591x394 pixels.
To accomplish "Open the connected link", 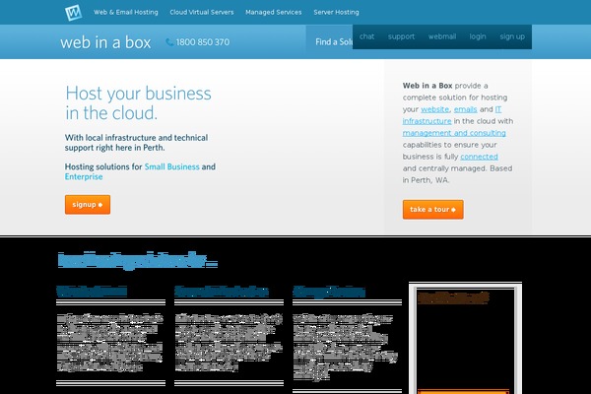I will pos(479,157).
